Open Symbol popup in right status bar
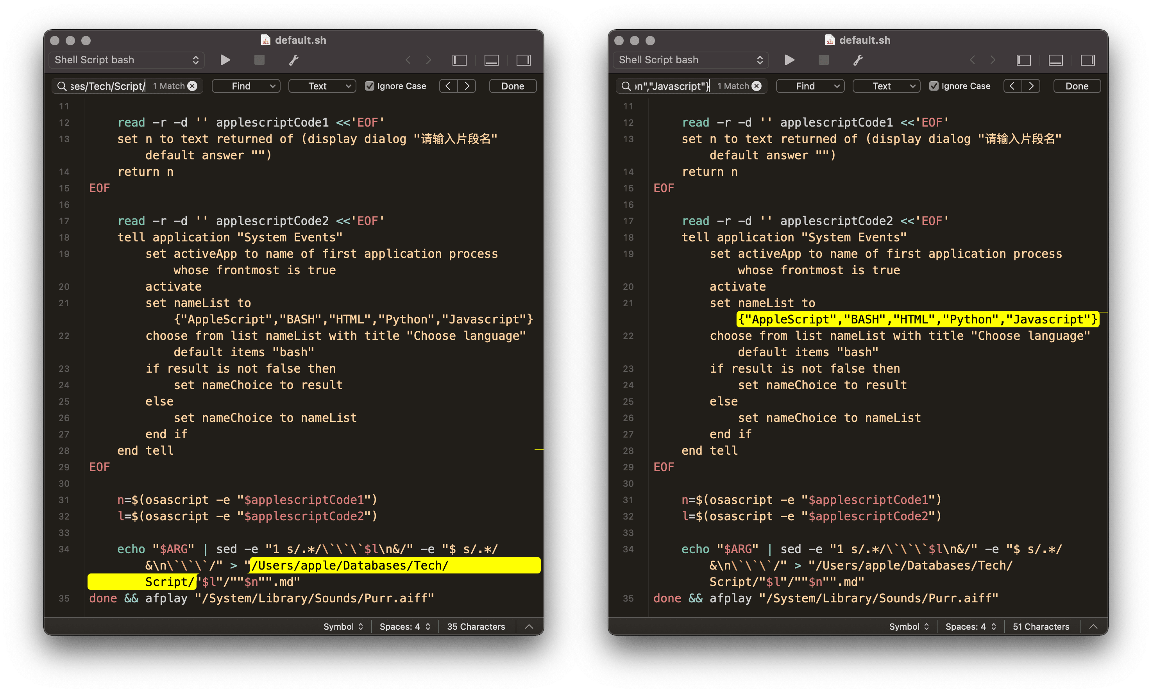The height and width of the screenshot is (693, 1152). [x=909, y=627]
